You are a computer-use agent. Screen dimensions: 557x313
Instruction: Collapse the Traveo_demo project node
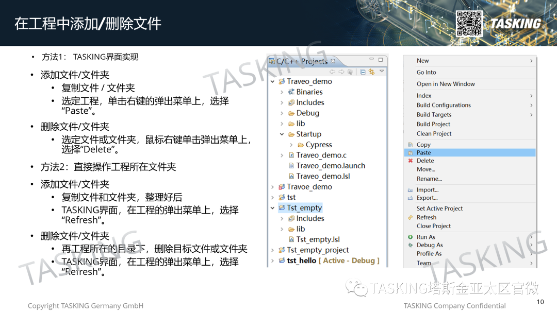click(x=272, y=81)
